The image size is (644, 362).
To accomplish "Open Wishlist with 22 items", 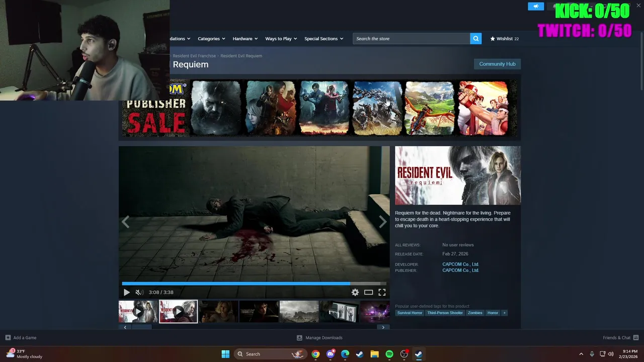I will (504, 39).
